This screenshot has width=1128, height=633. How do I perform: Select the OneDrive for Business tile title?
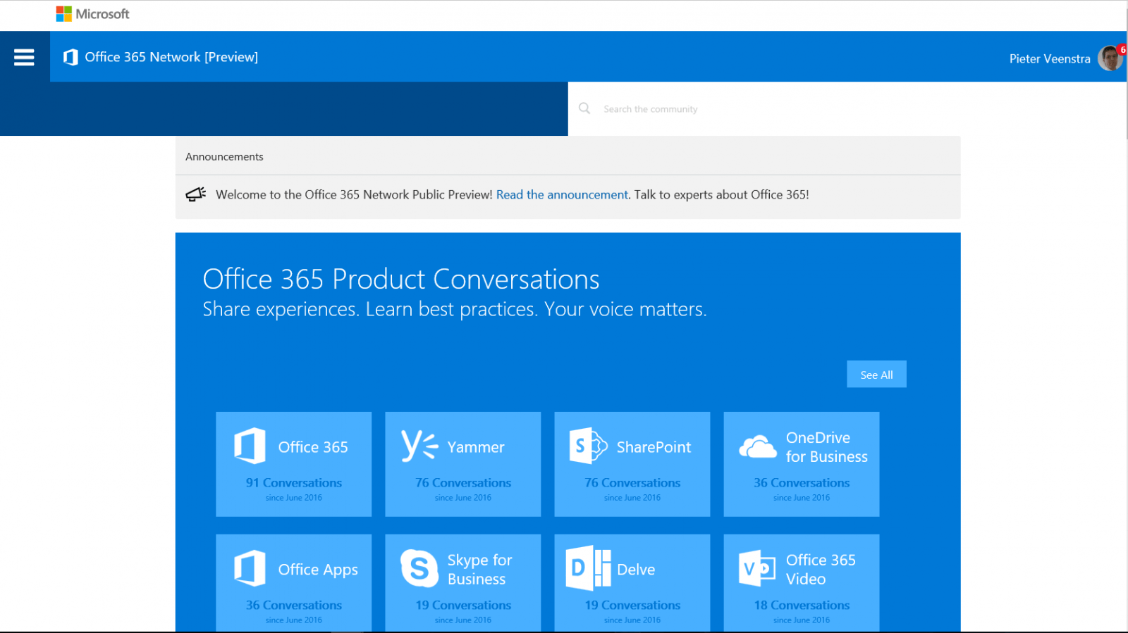click(x=827, y=447)
